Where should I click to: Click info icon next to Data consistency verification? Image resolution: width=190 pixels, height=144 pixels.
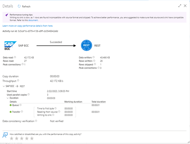tap(36, 121)
